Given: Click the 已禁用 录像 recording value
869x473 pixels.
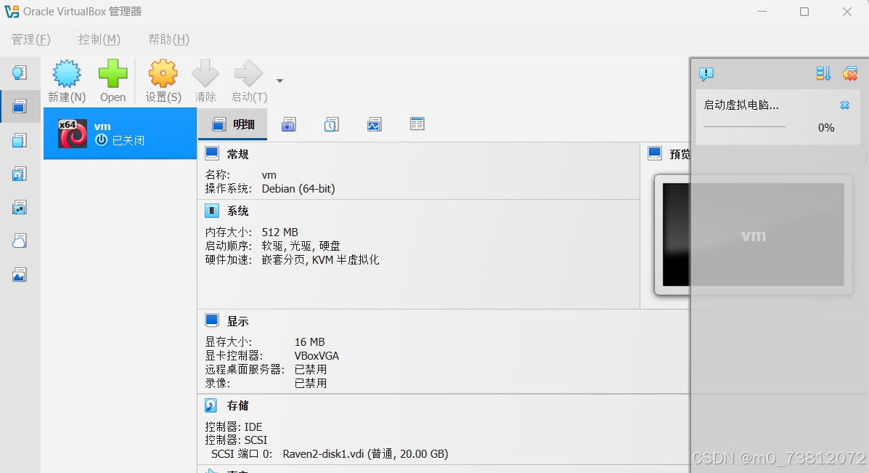Looking at the screenshot, I should click(x=311, y=383).
